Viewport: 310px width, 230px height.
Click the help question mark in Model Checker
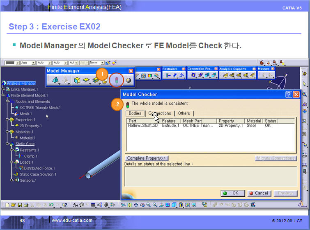289,95
